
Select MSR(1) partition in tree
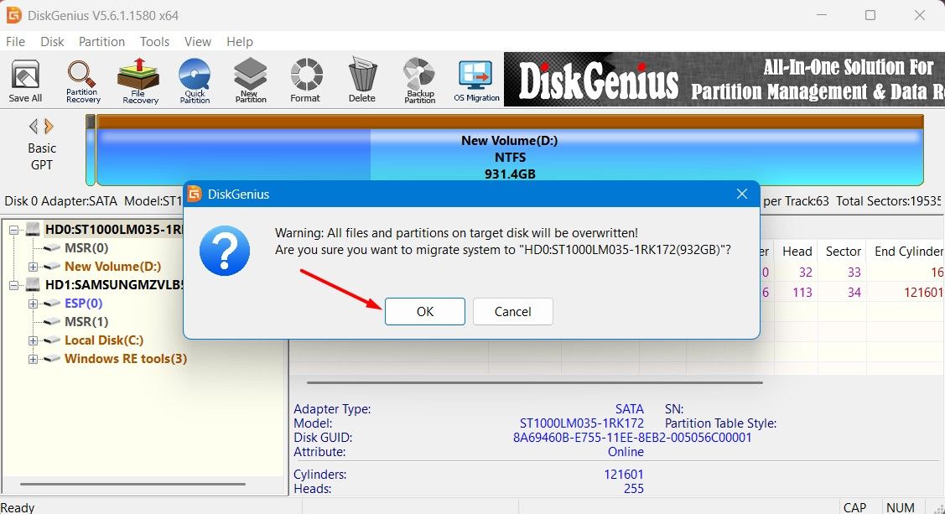[86, 322]
